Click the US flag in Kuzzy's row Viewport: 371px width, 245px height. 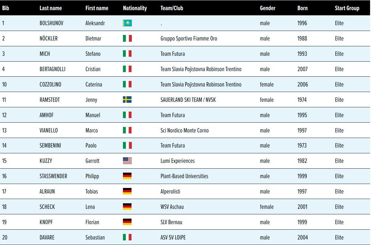(x=127, y=161)
